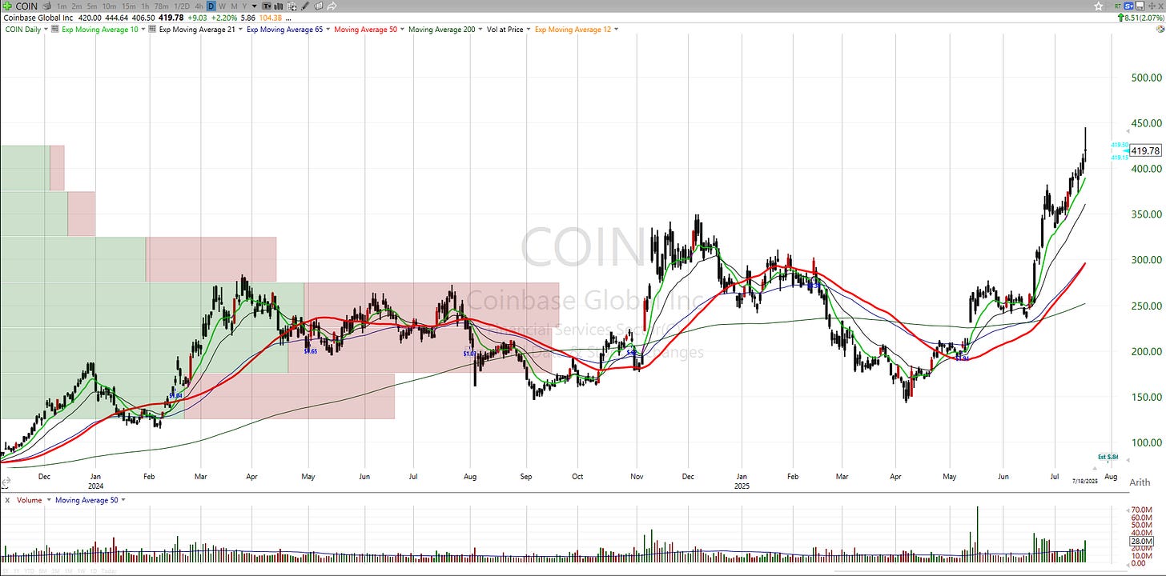This screenshot has height=576, width=1166.
Task: Click the 6M range button
Action: tap(43, 571)
